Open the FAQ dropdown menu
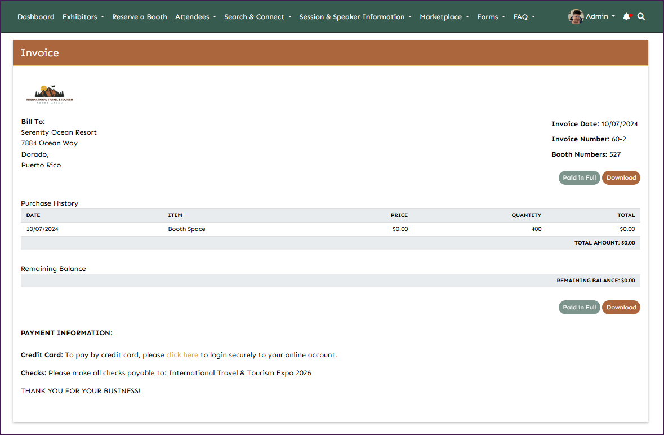 pos(524,16)
